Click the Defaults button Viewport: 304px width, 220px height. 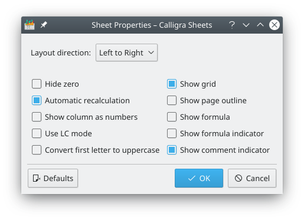(53, 178)
